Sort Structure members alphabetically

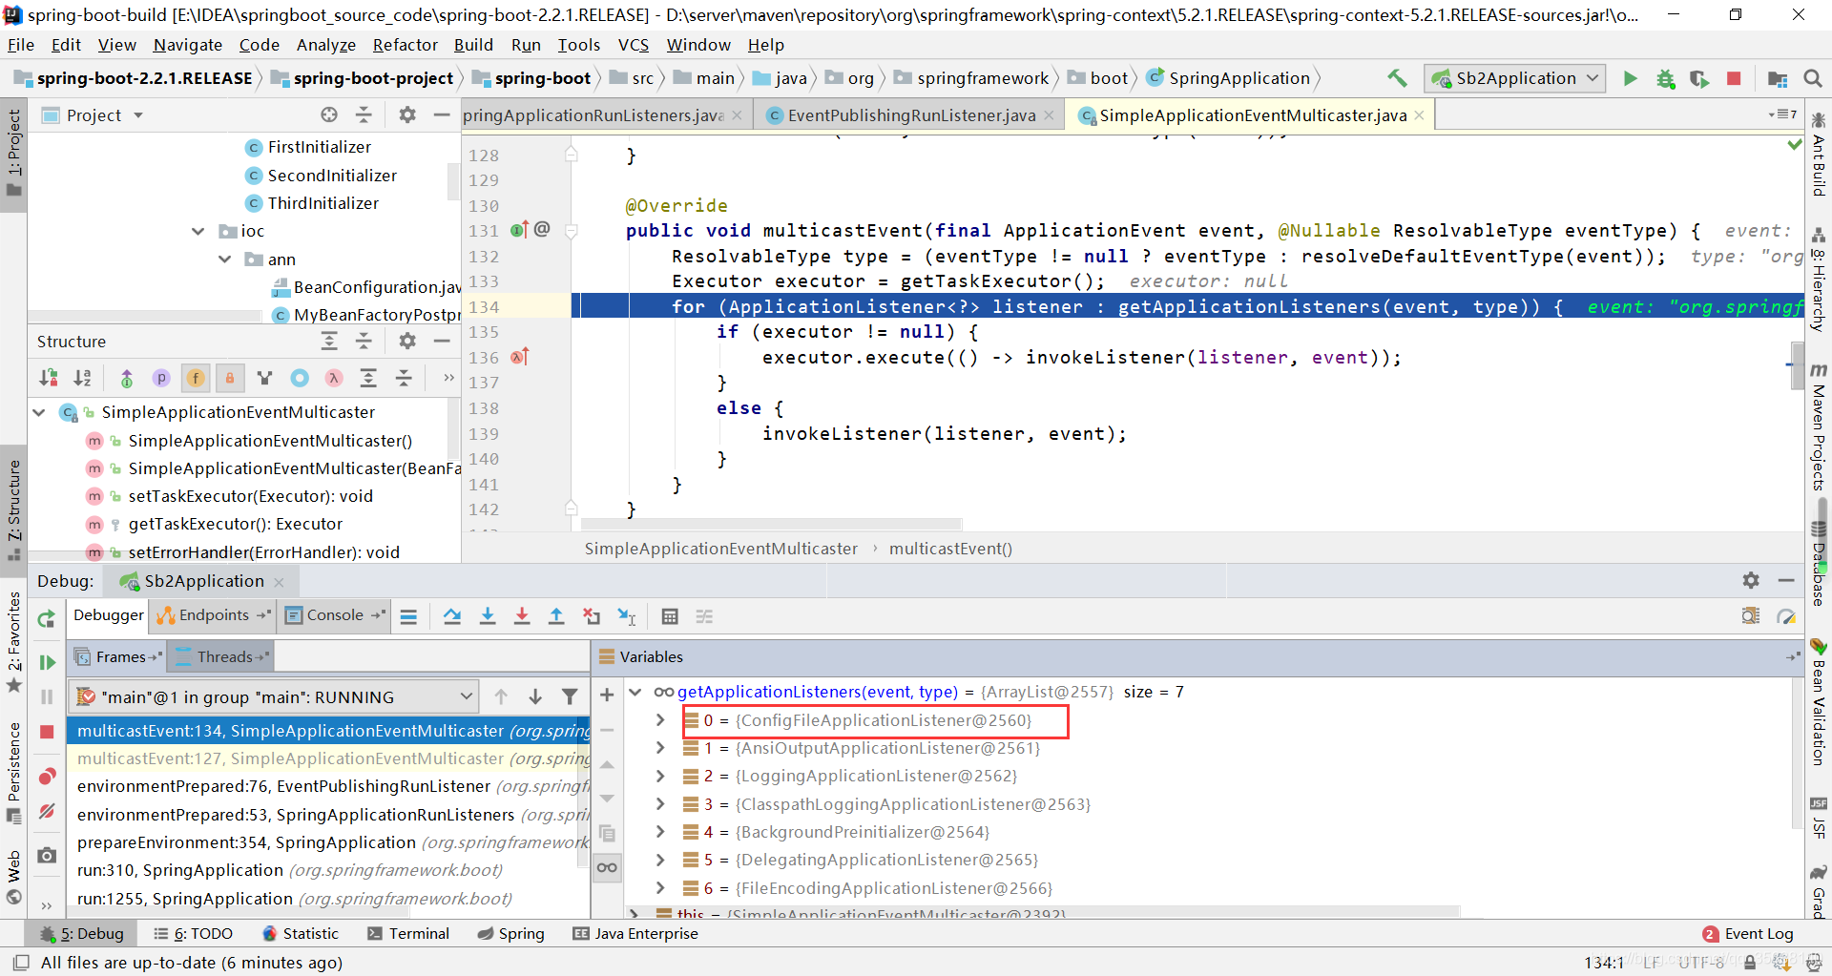click(x=82, y=378)
